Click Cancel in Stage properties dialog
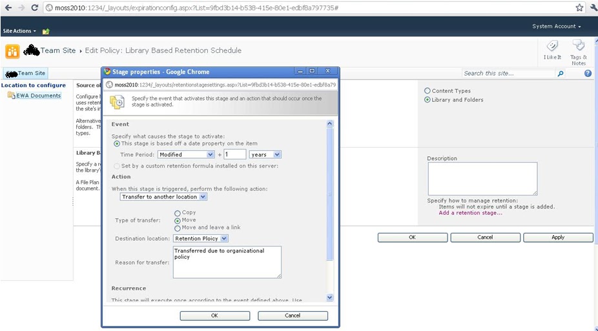 pyautogui.click(x=293, y=316)
